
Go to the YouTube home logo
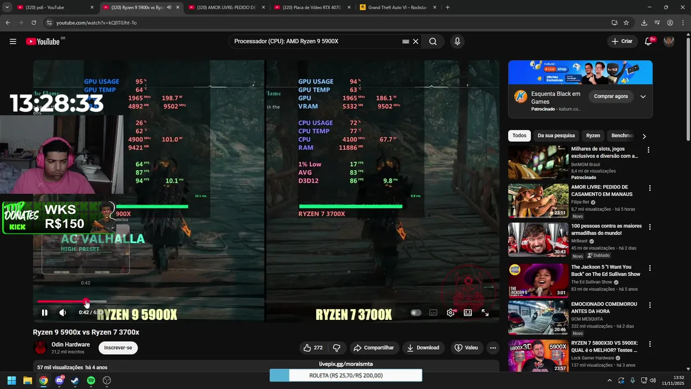tap(43, 42)
